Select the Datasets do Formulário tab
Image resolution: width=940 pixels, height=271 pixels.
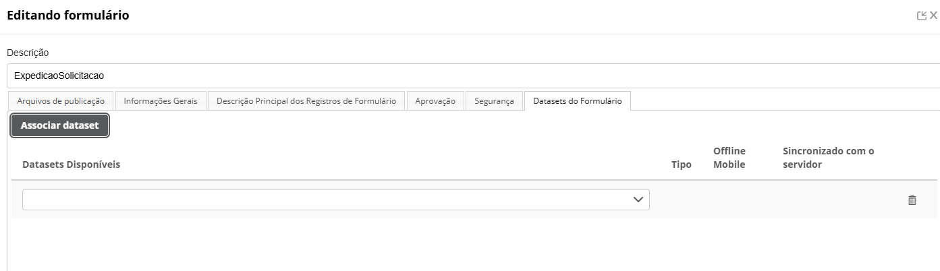577,101
